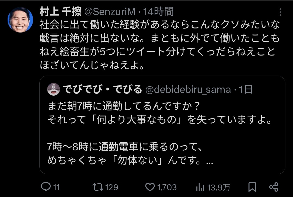Bookmark this tweet
This screenshot has width=293, height=197.
pos(252,187)
